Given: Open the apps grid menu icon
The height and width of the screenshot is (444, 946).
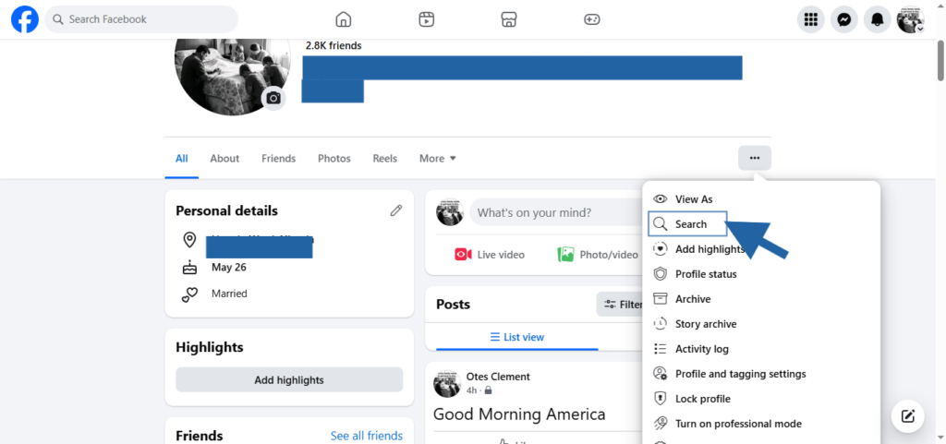Looking at the screenshot, I should pos(811,19).
